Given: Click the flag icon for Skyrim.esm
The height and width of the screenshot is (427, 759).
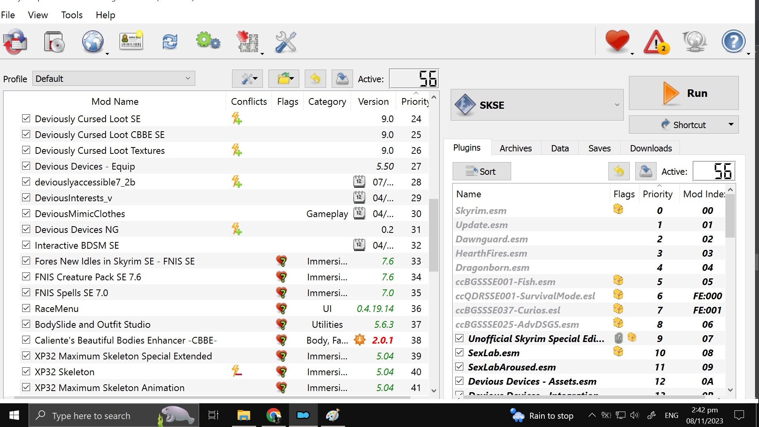Looking at the screenshot, I should pyautogui.click(x=618, y=209).
